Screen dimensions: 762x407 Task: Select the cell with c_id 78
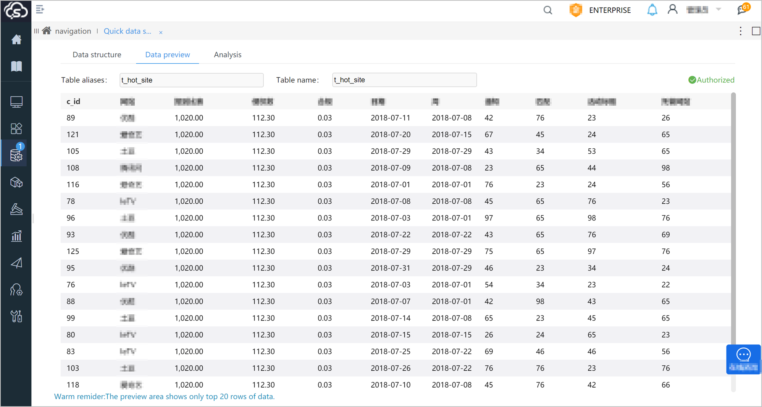(x=71, y=201)
